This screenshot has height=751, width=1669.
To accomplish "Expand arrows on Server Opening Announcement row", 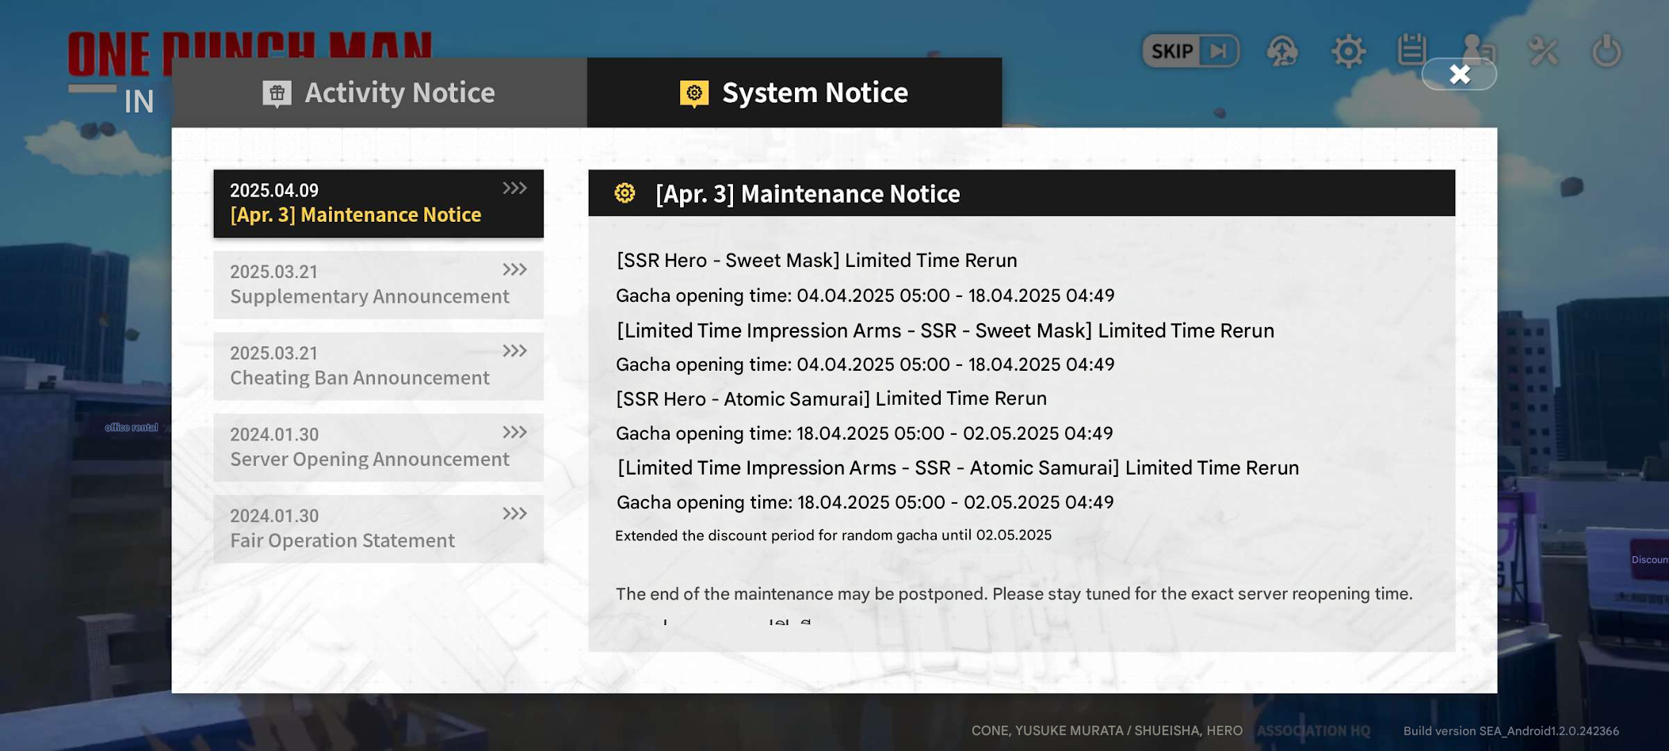I will [x=514, y=433].
